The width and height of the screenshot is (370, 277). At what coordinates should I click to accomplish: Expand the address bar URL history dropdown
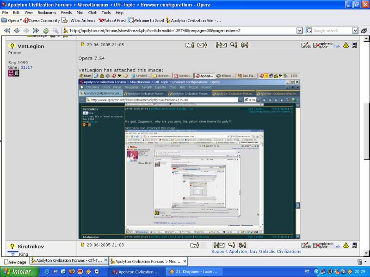click(x=299, y=30)
